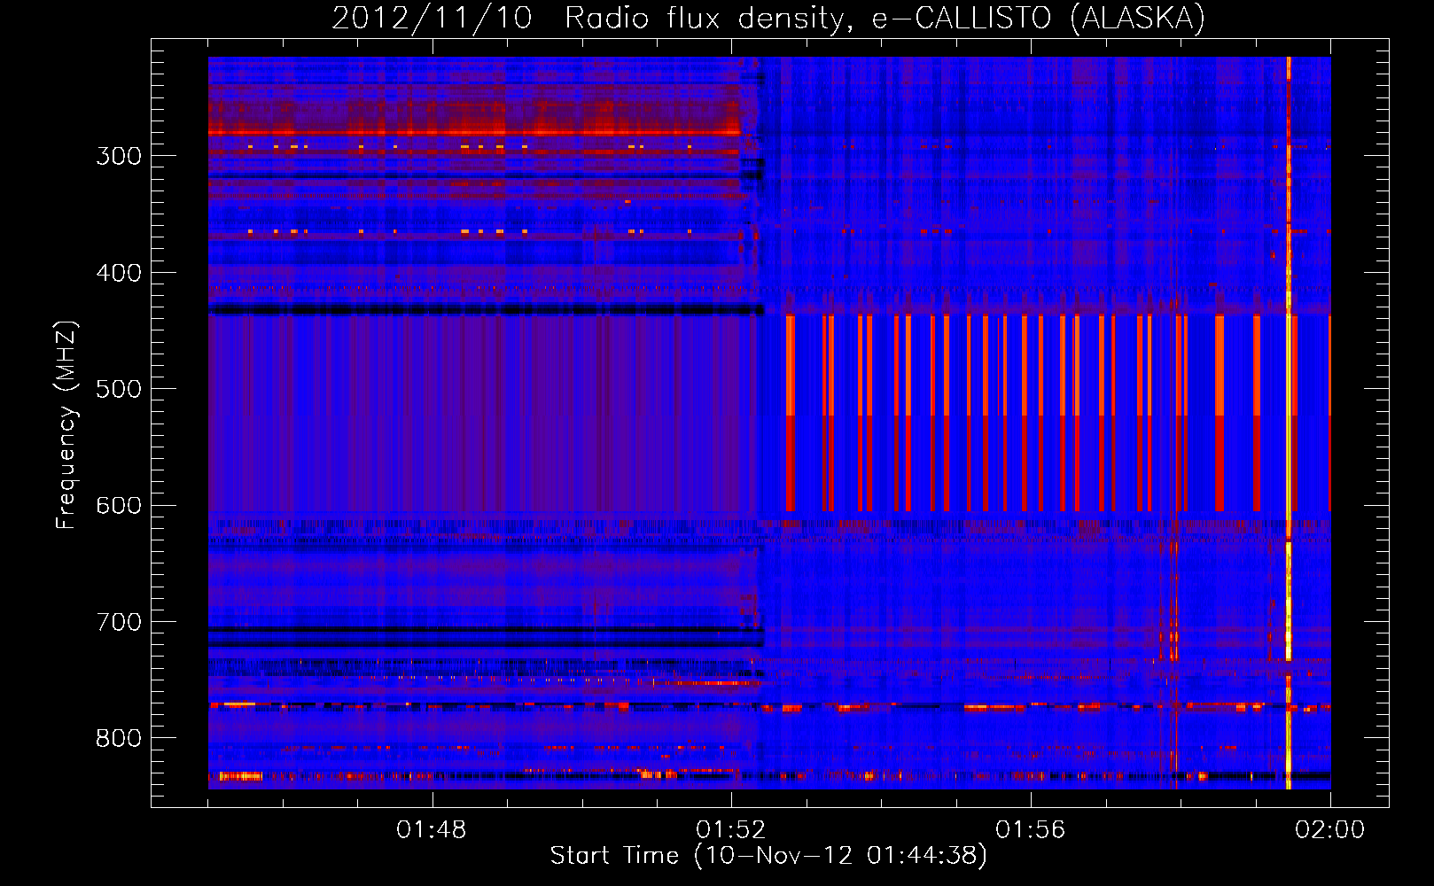Click the 02:00 time tick label
Viewport: 1434px width, 886px height.
(1330, 830)
